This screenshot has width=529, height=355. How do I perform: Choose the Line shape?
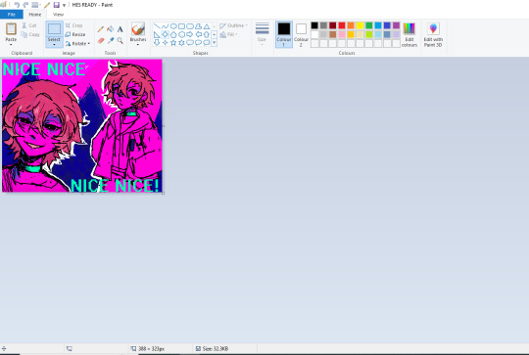pyautogui.click(x=157, y=26)
